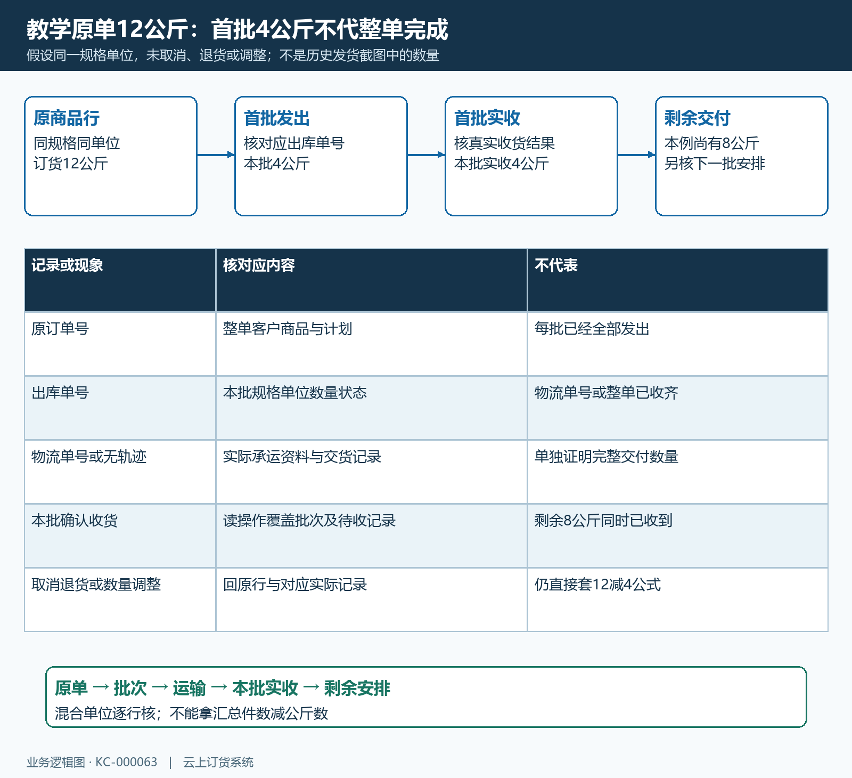Select the 首批发出 flow card
This screenshot has width=852, height=778.
(321, 156)
